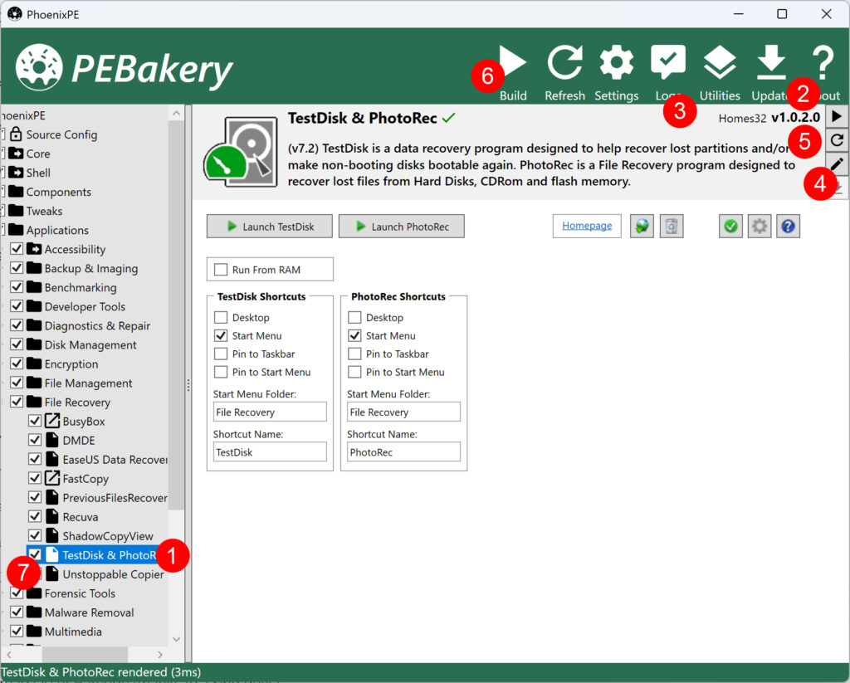The height and width of the screenshot is (683, 850).
Task: Click the globe icon beside Homepage
Action: [x=642, y=226]
